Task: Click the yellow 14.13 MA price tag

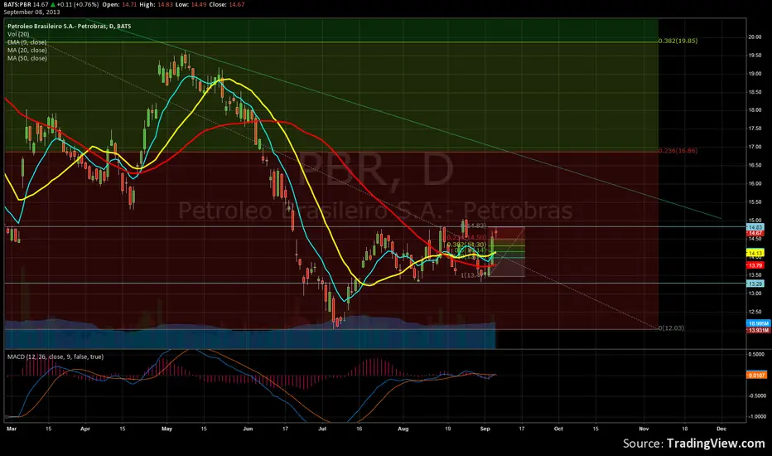Action: point(755,254)
